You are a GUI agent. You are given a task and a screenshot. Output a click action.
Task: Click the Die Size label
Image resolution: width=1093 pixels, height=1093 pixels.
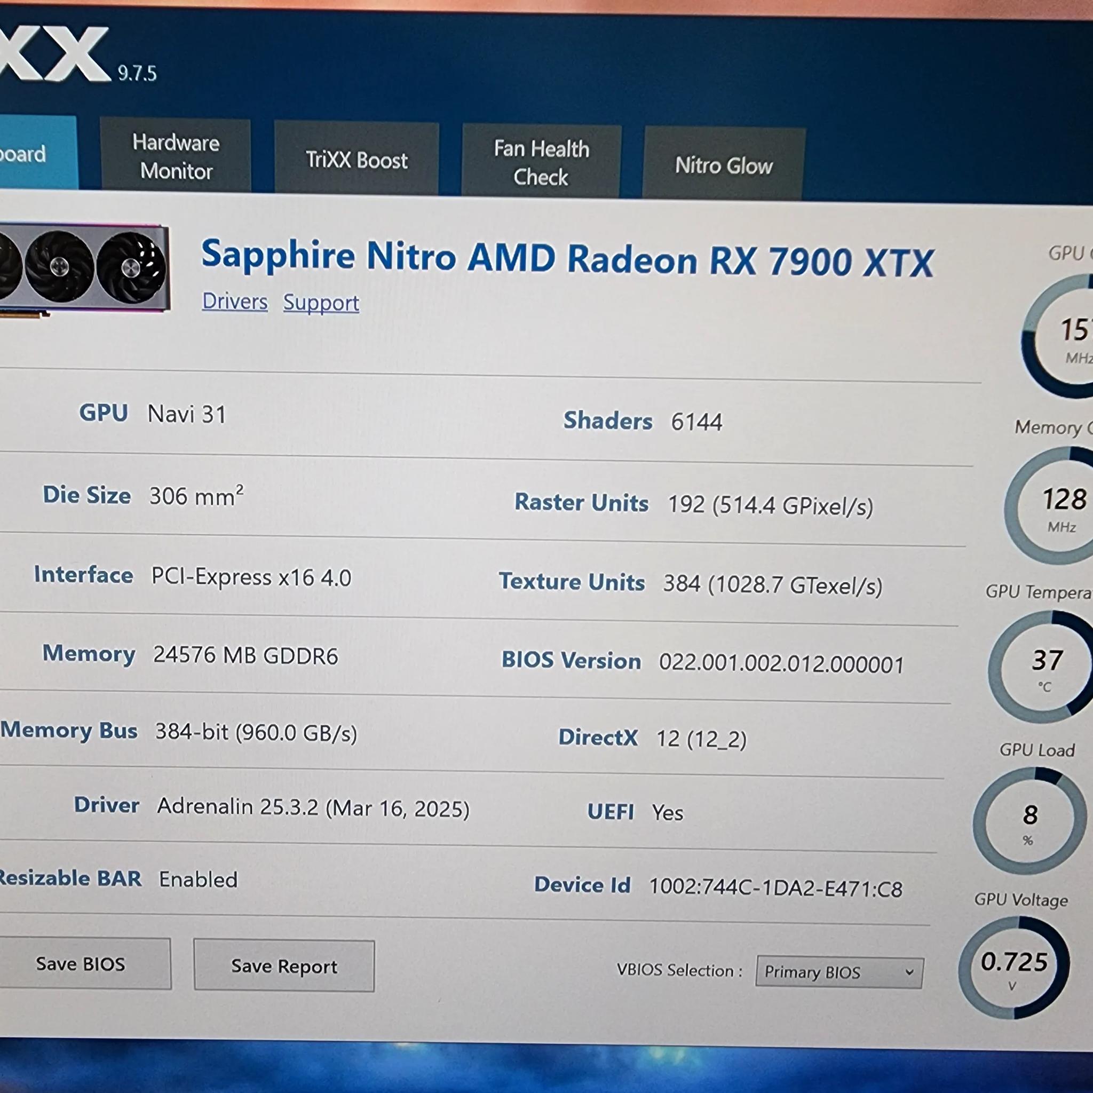[86, 495]
